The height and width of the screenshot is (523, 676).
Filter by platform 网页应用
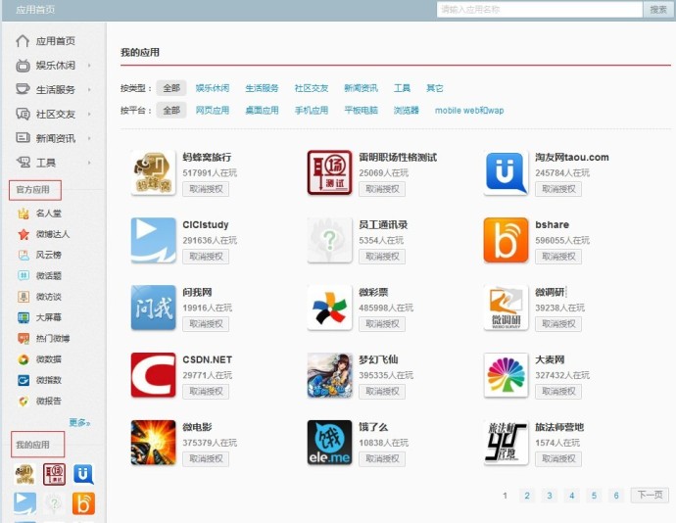[213, 111]
